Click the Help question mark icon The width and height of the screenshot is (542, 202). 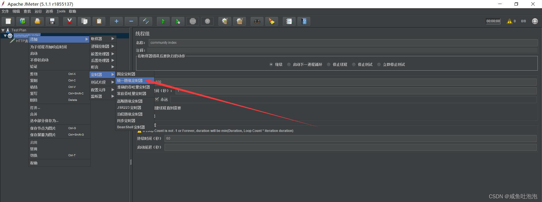(304, 21)
